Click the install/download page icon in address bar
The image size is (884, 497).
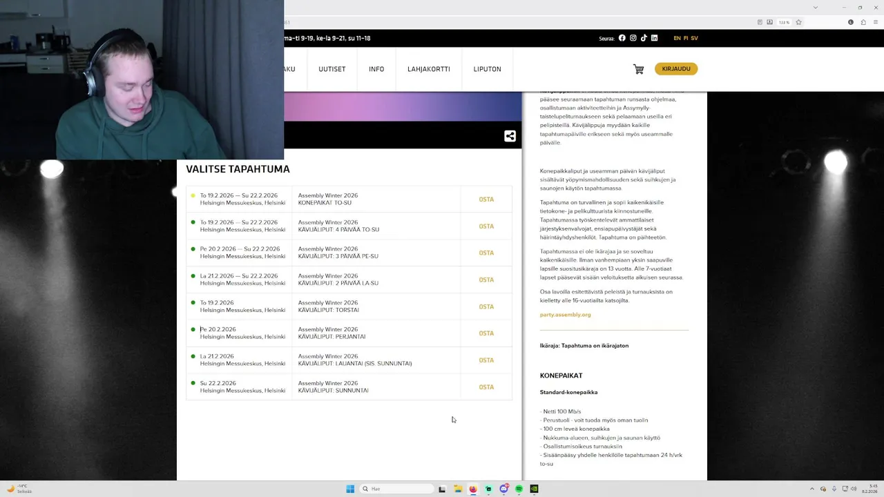click(x=770, y=22)
